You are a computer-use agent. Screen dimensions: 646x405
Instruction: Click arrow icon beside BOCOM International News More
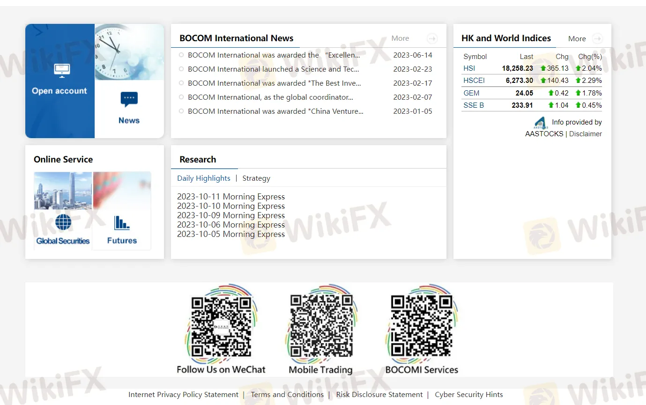[432, 38]
